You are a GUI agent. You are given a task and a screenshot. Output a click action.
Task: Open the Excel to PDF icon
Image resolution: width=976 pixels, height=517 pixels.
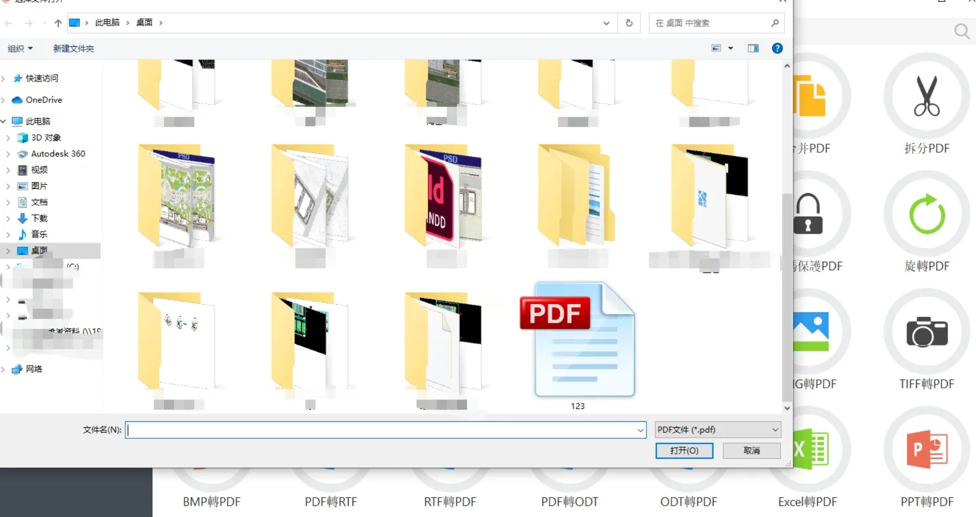tap(811, 449)
